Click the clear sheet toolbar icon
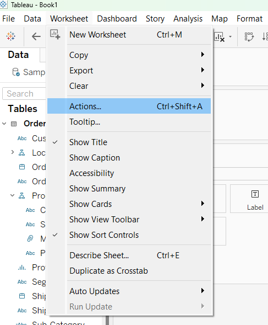The width and height of the screenshot is (268, 325). [219, 37]
